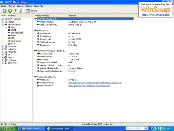Expand the Zobrazení tree node
The height and width of the screenshot is (131, 174).
[2, 46]
